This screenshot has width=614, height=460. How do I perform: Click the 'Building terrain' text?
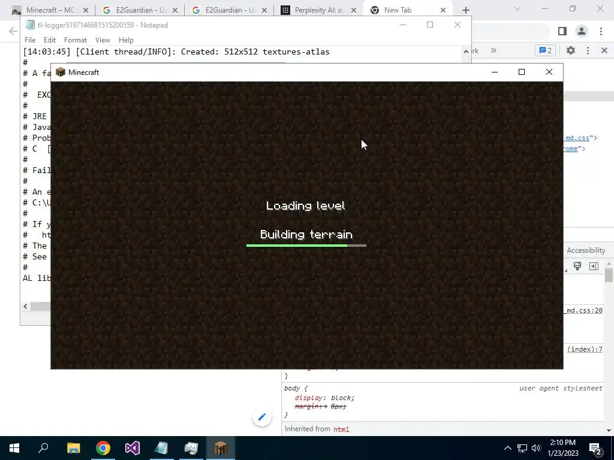pyautogui.click(x=306, y=234)
